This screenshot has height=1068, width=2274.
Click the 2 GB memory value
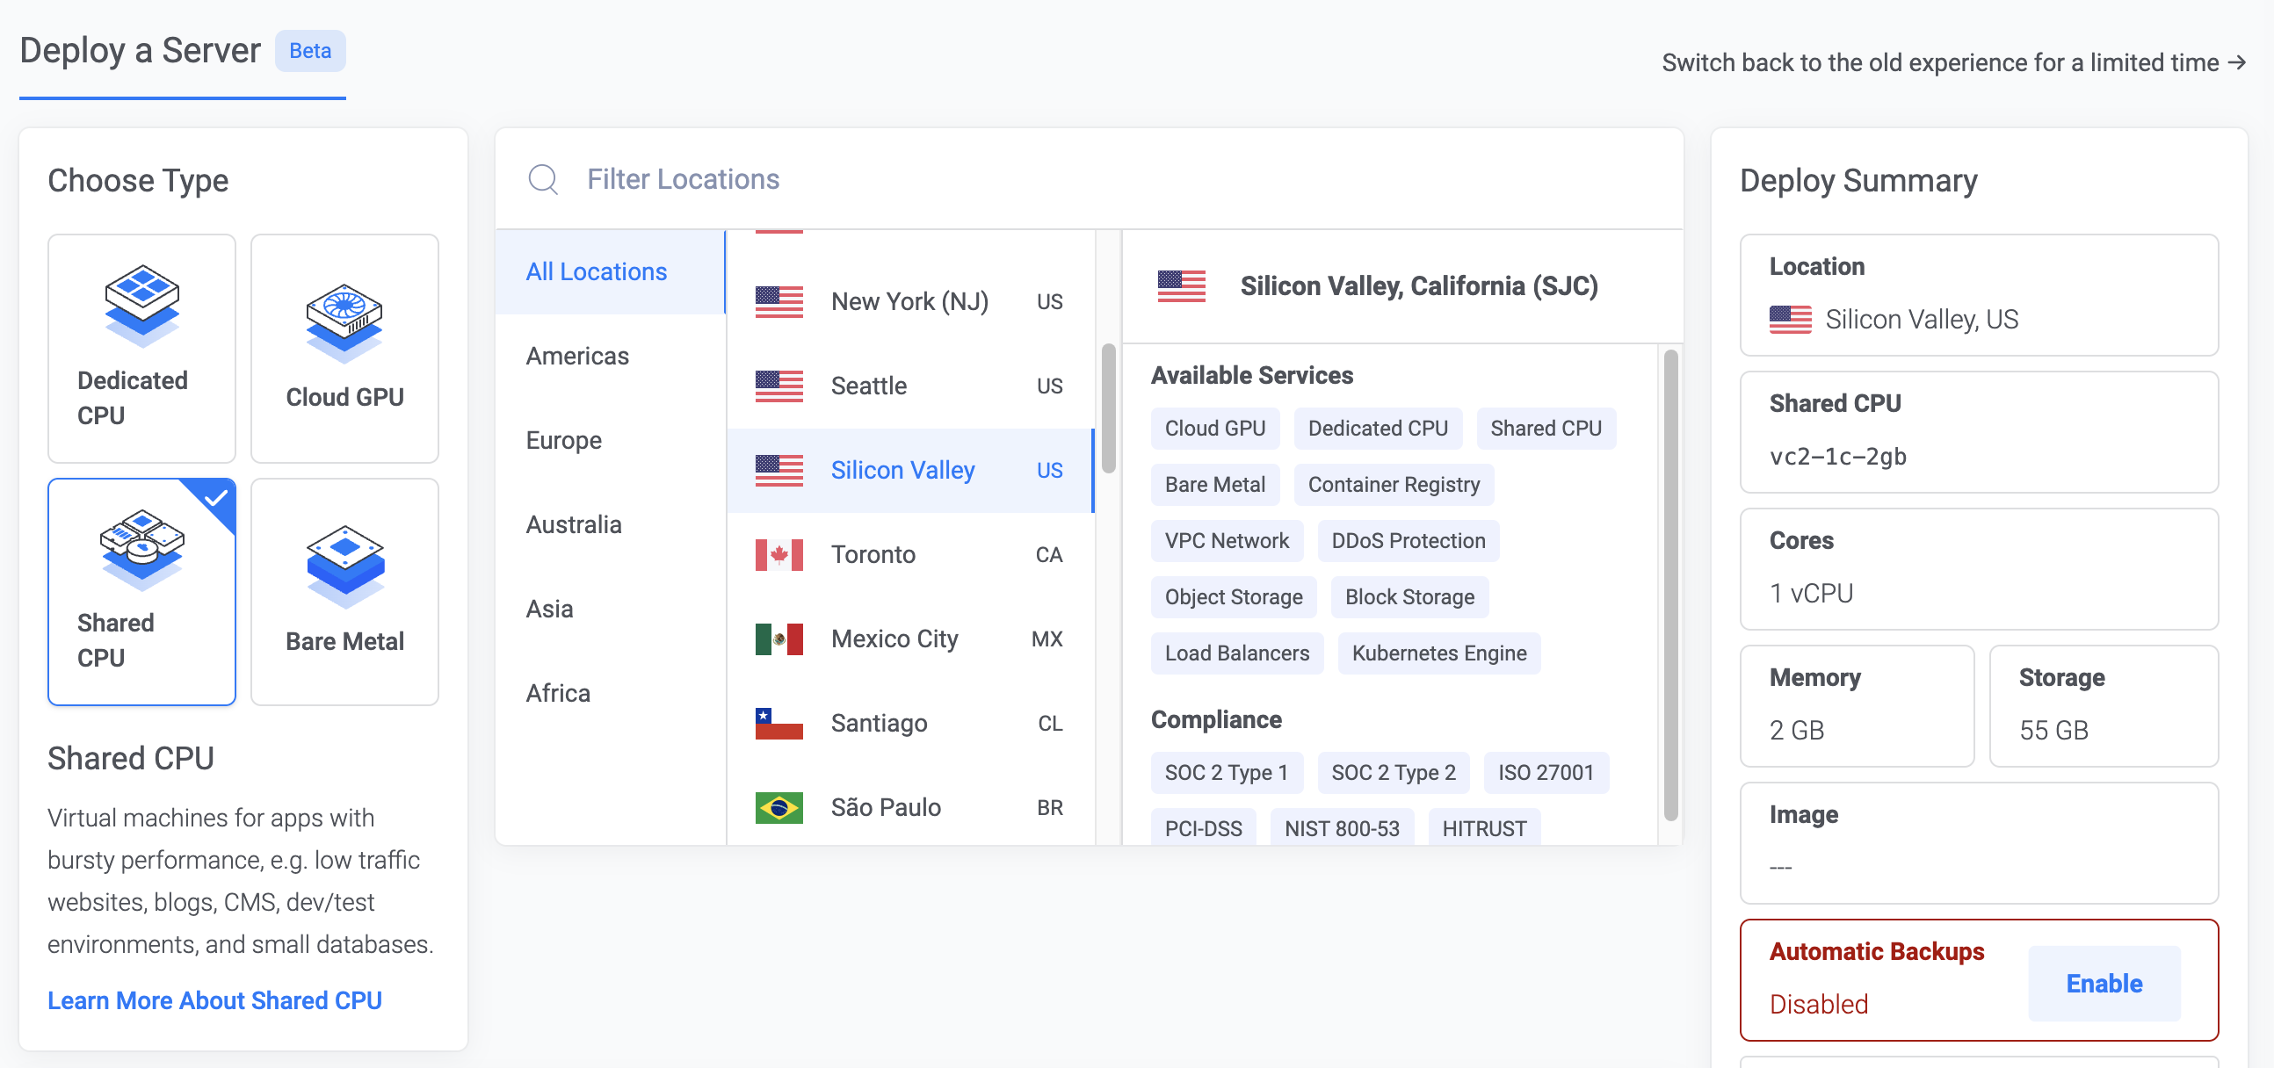[1796, 731]
